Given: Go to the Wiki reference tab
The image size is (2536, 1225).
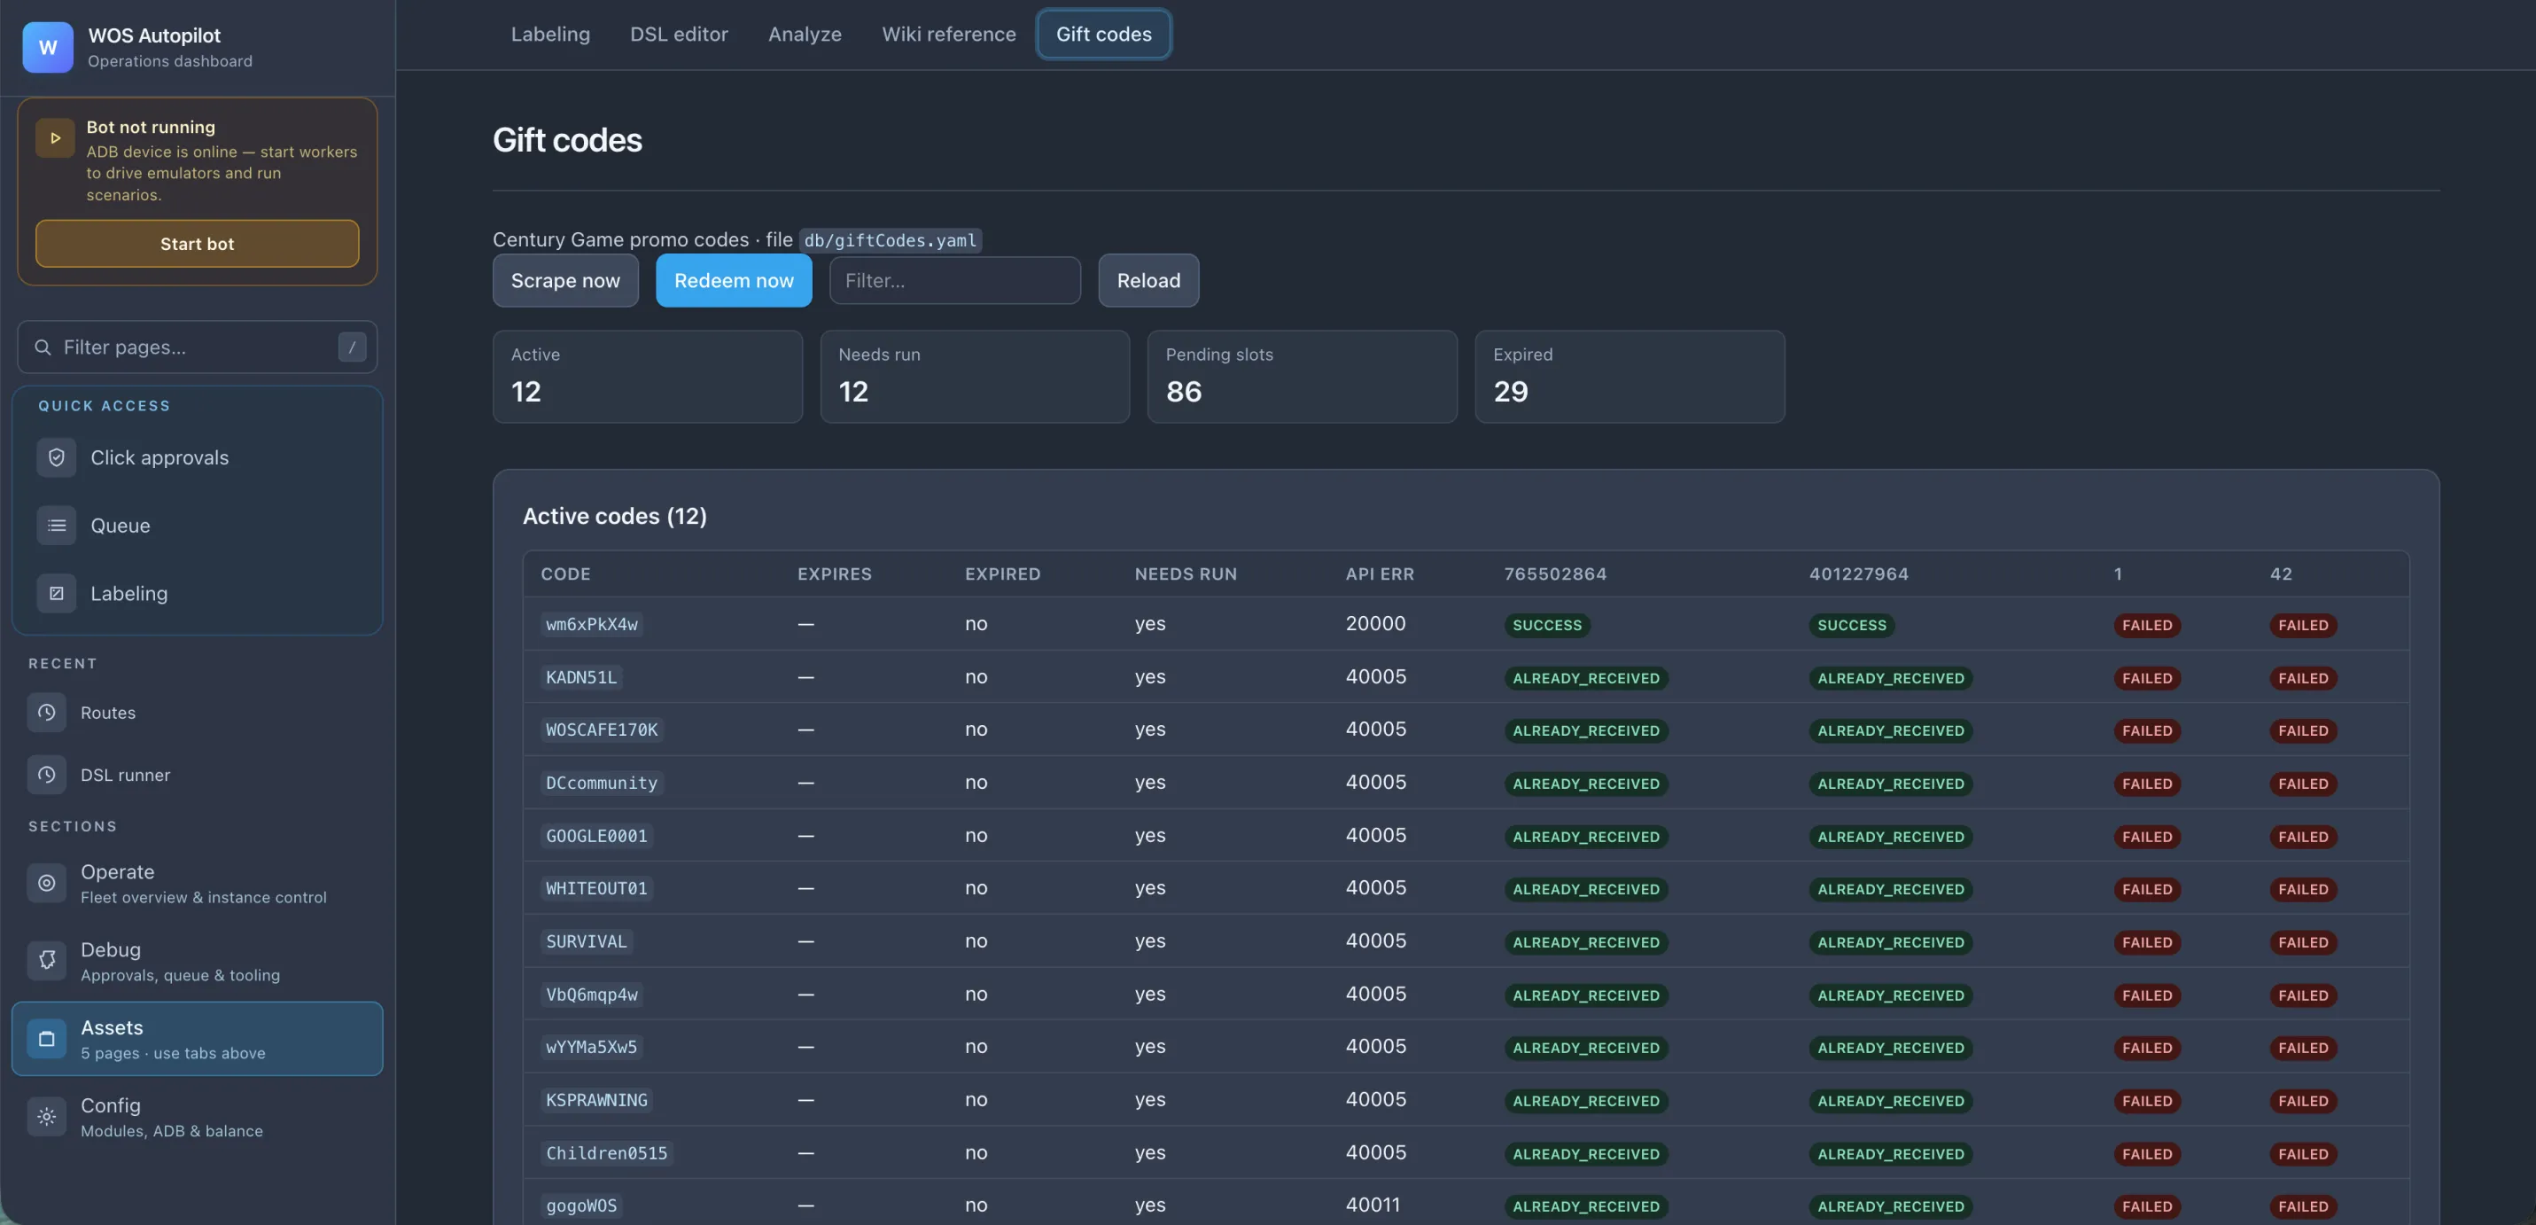Looking at the screenshot, I should tap(948, 34).
